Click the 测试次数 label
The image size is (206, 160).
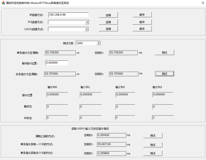68,43
